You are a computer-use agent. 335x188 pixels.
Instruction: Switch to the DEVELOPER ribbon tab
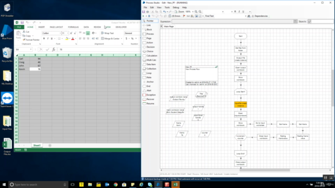pyautogui.click(x=121, y=27)
